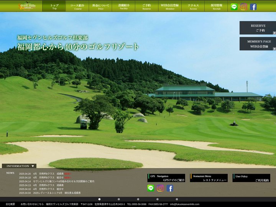
Task: Open Restaurant Menu レストランメニュー banner
Action: coord(209,178)
